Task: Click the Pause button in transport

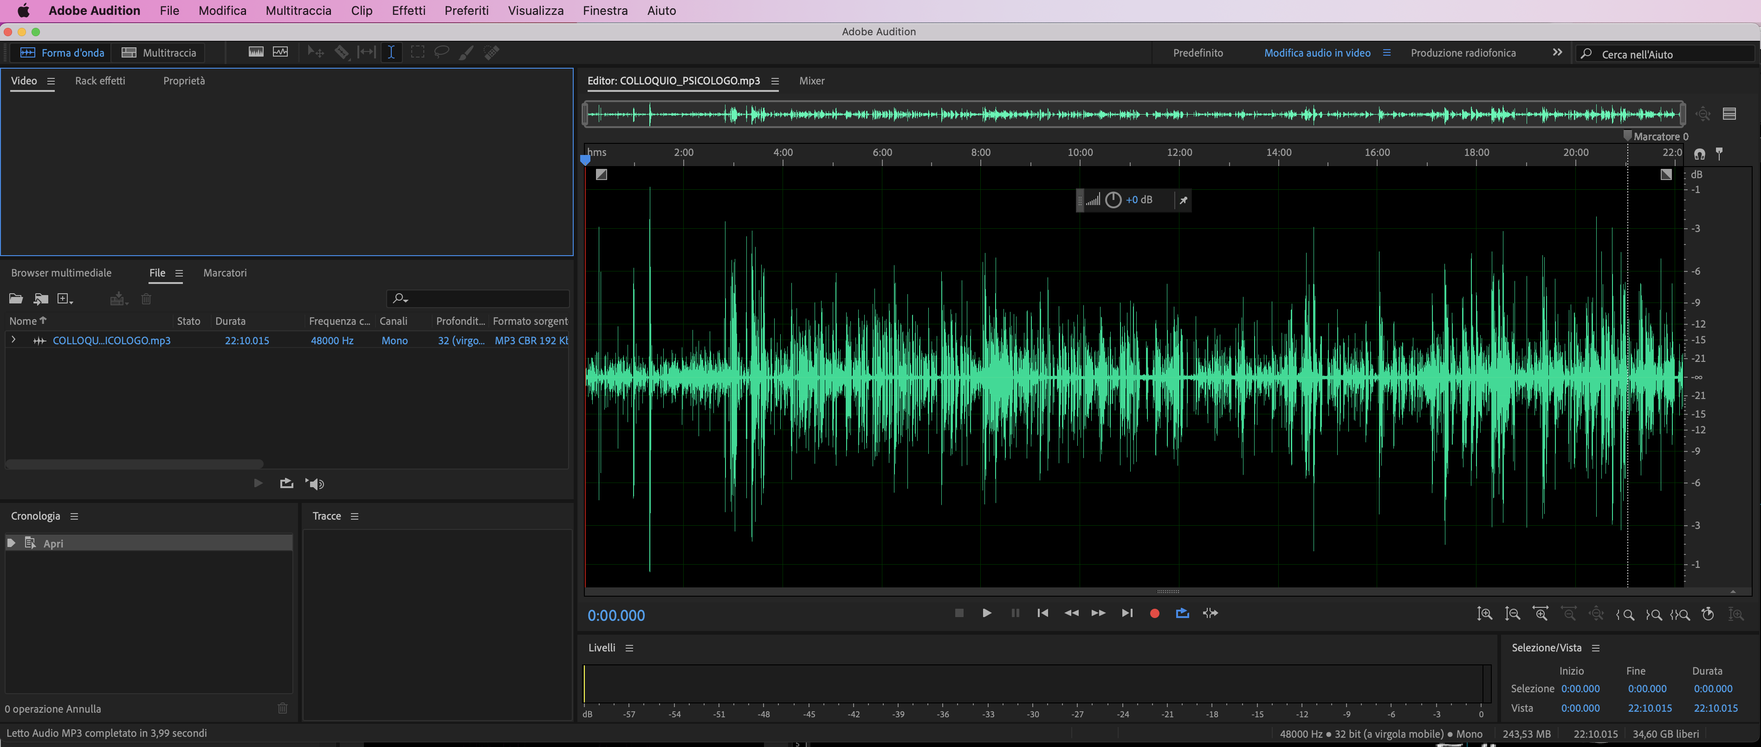Action: 1015,613
